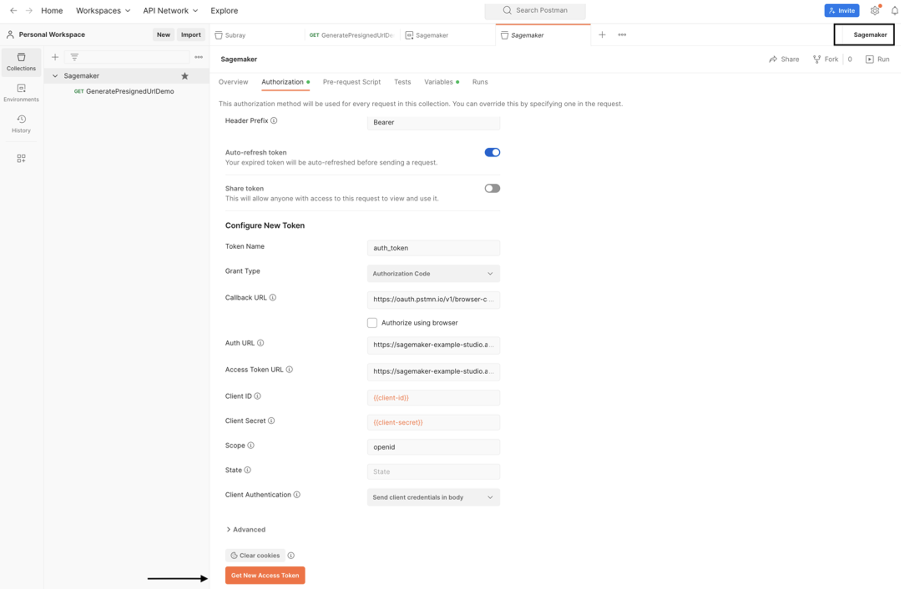Disable the Auto-refresh token toggle
The image size is (903, 593).
click(x=492, y=152)
